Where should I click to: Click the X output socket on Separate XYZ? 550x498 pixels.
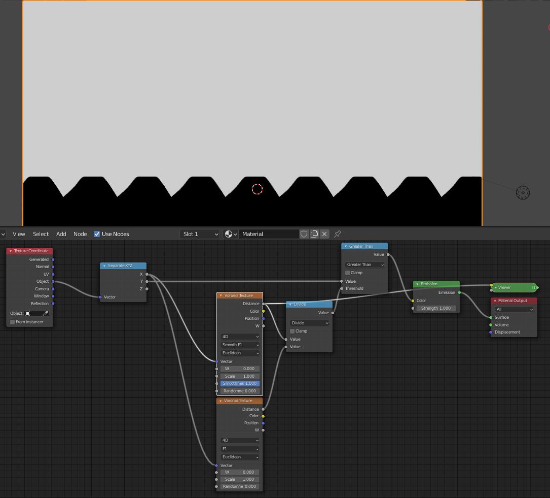[146, 274]
